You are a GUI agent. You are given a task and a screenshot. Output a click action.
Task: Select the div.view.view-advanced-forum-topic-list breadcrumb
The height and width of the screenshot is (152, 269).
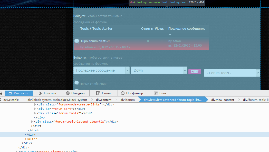[173, 100]
